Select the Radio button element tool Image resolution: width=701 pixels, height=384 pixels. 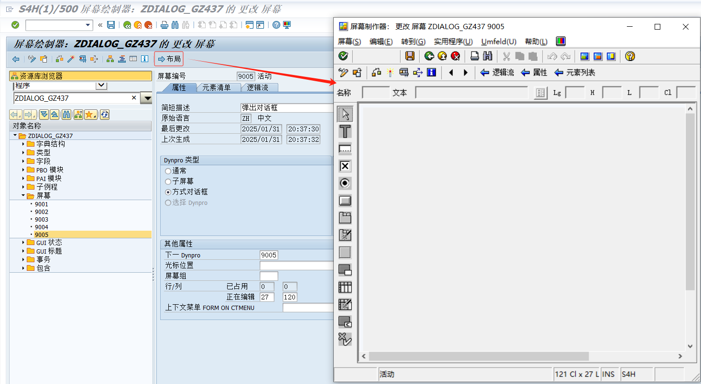tap(345, 183)
